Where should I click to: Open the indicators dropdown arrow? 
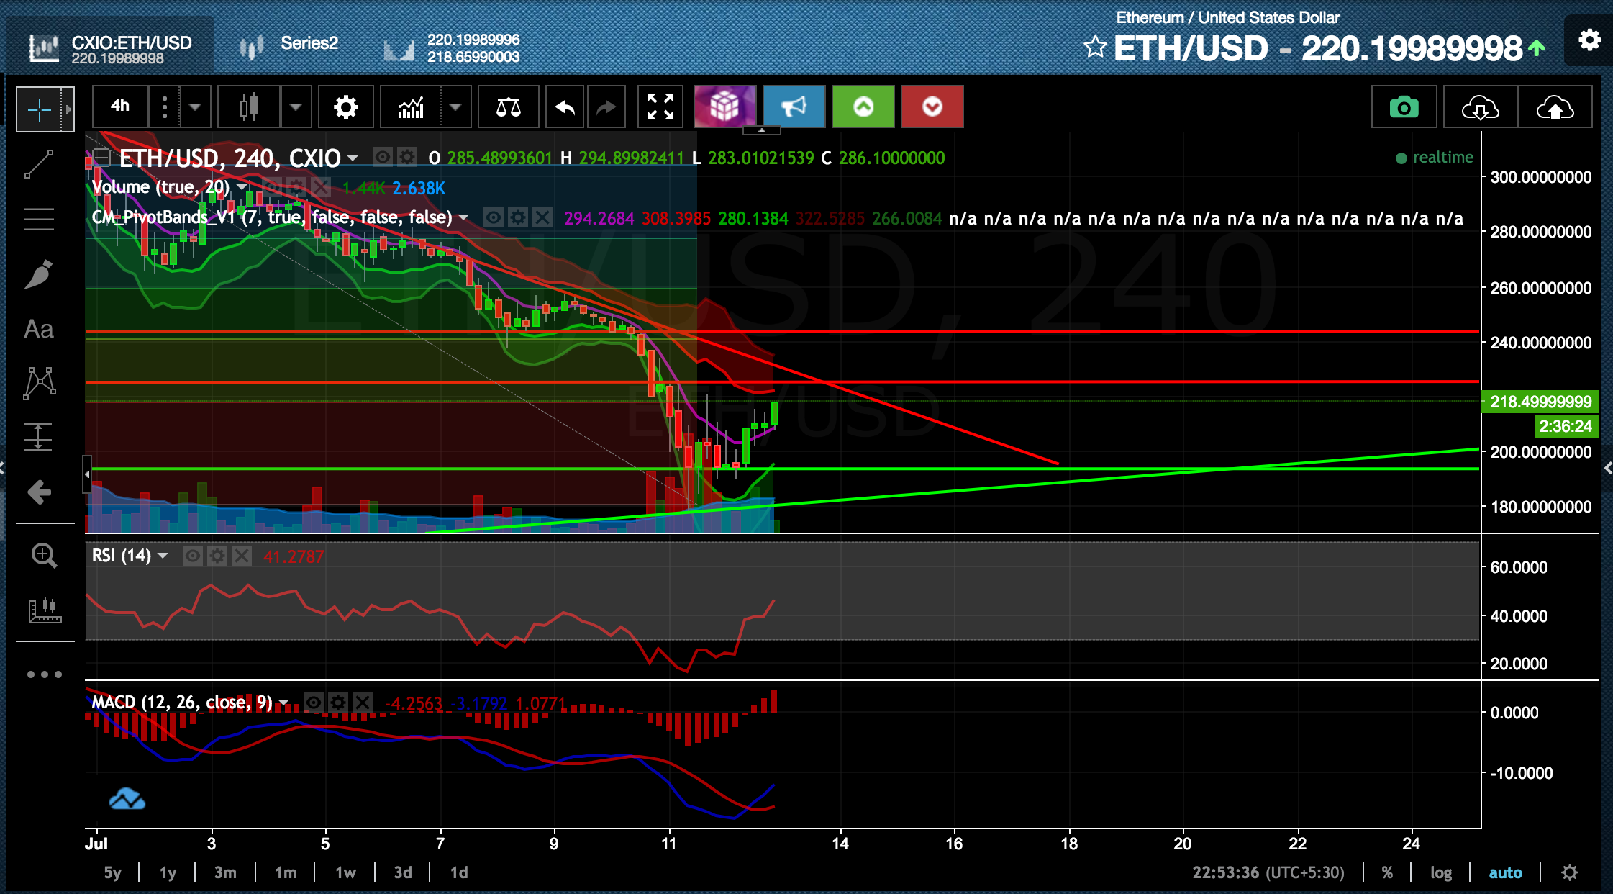(x=455, y=108)
